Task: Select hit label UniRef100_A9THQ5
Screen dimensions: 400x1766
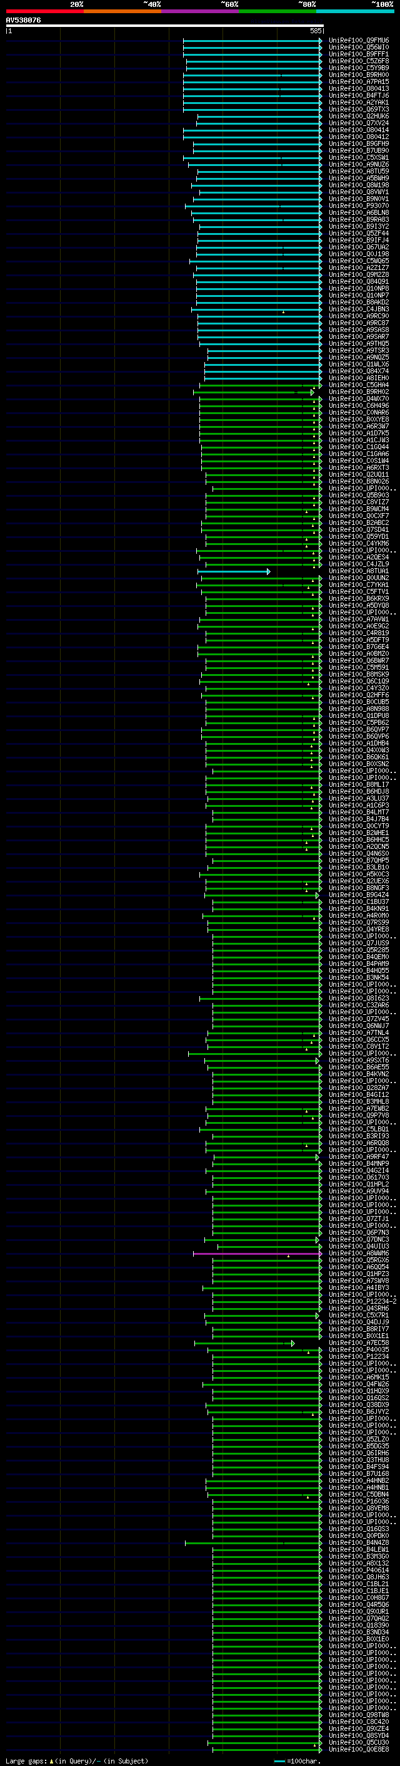Action: click(x=358, y=343)
